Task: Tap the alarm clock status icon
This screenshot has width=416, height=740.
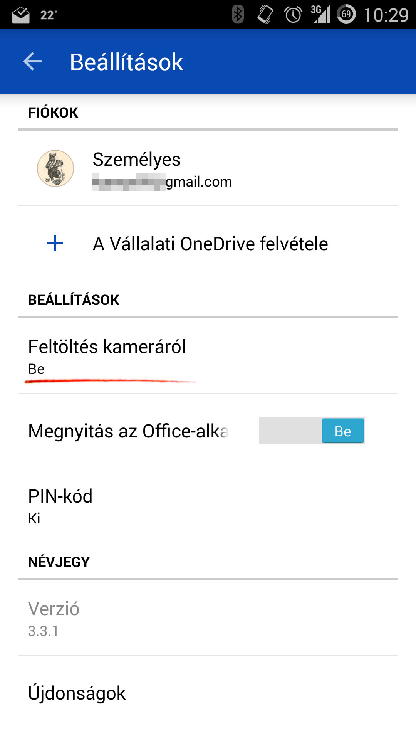Action: (293, 15)
